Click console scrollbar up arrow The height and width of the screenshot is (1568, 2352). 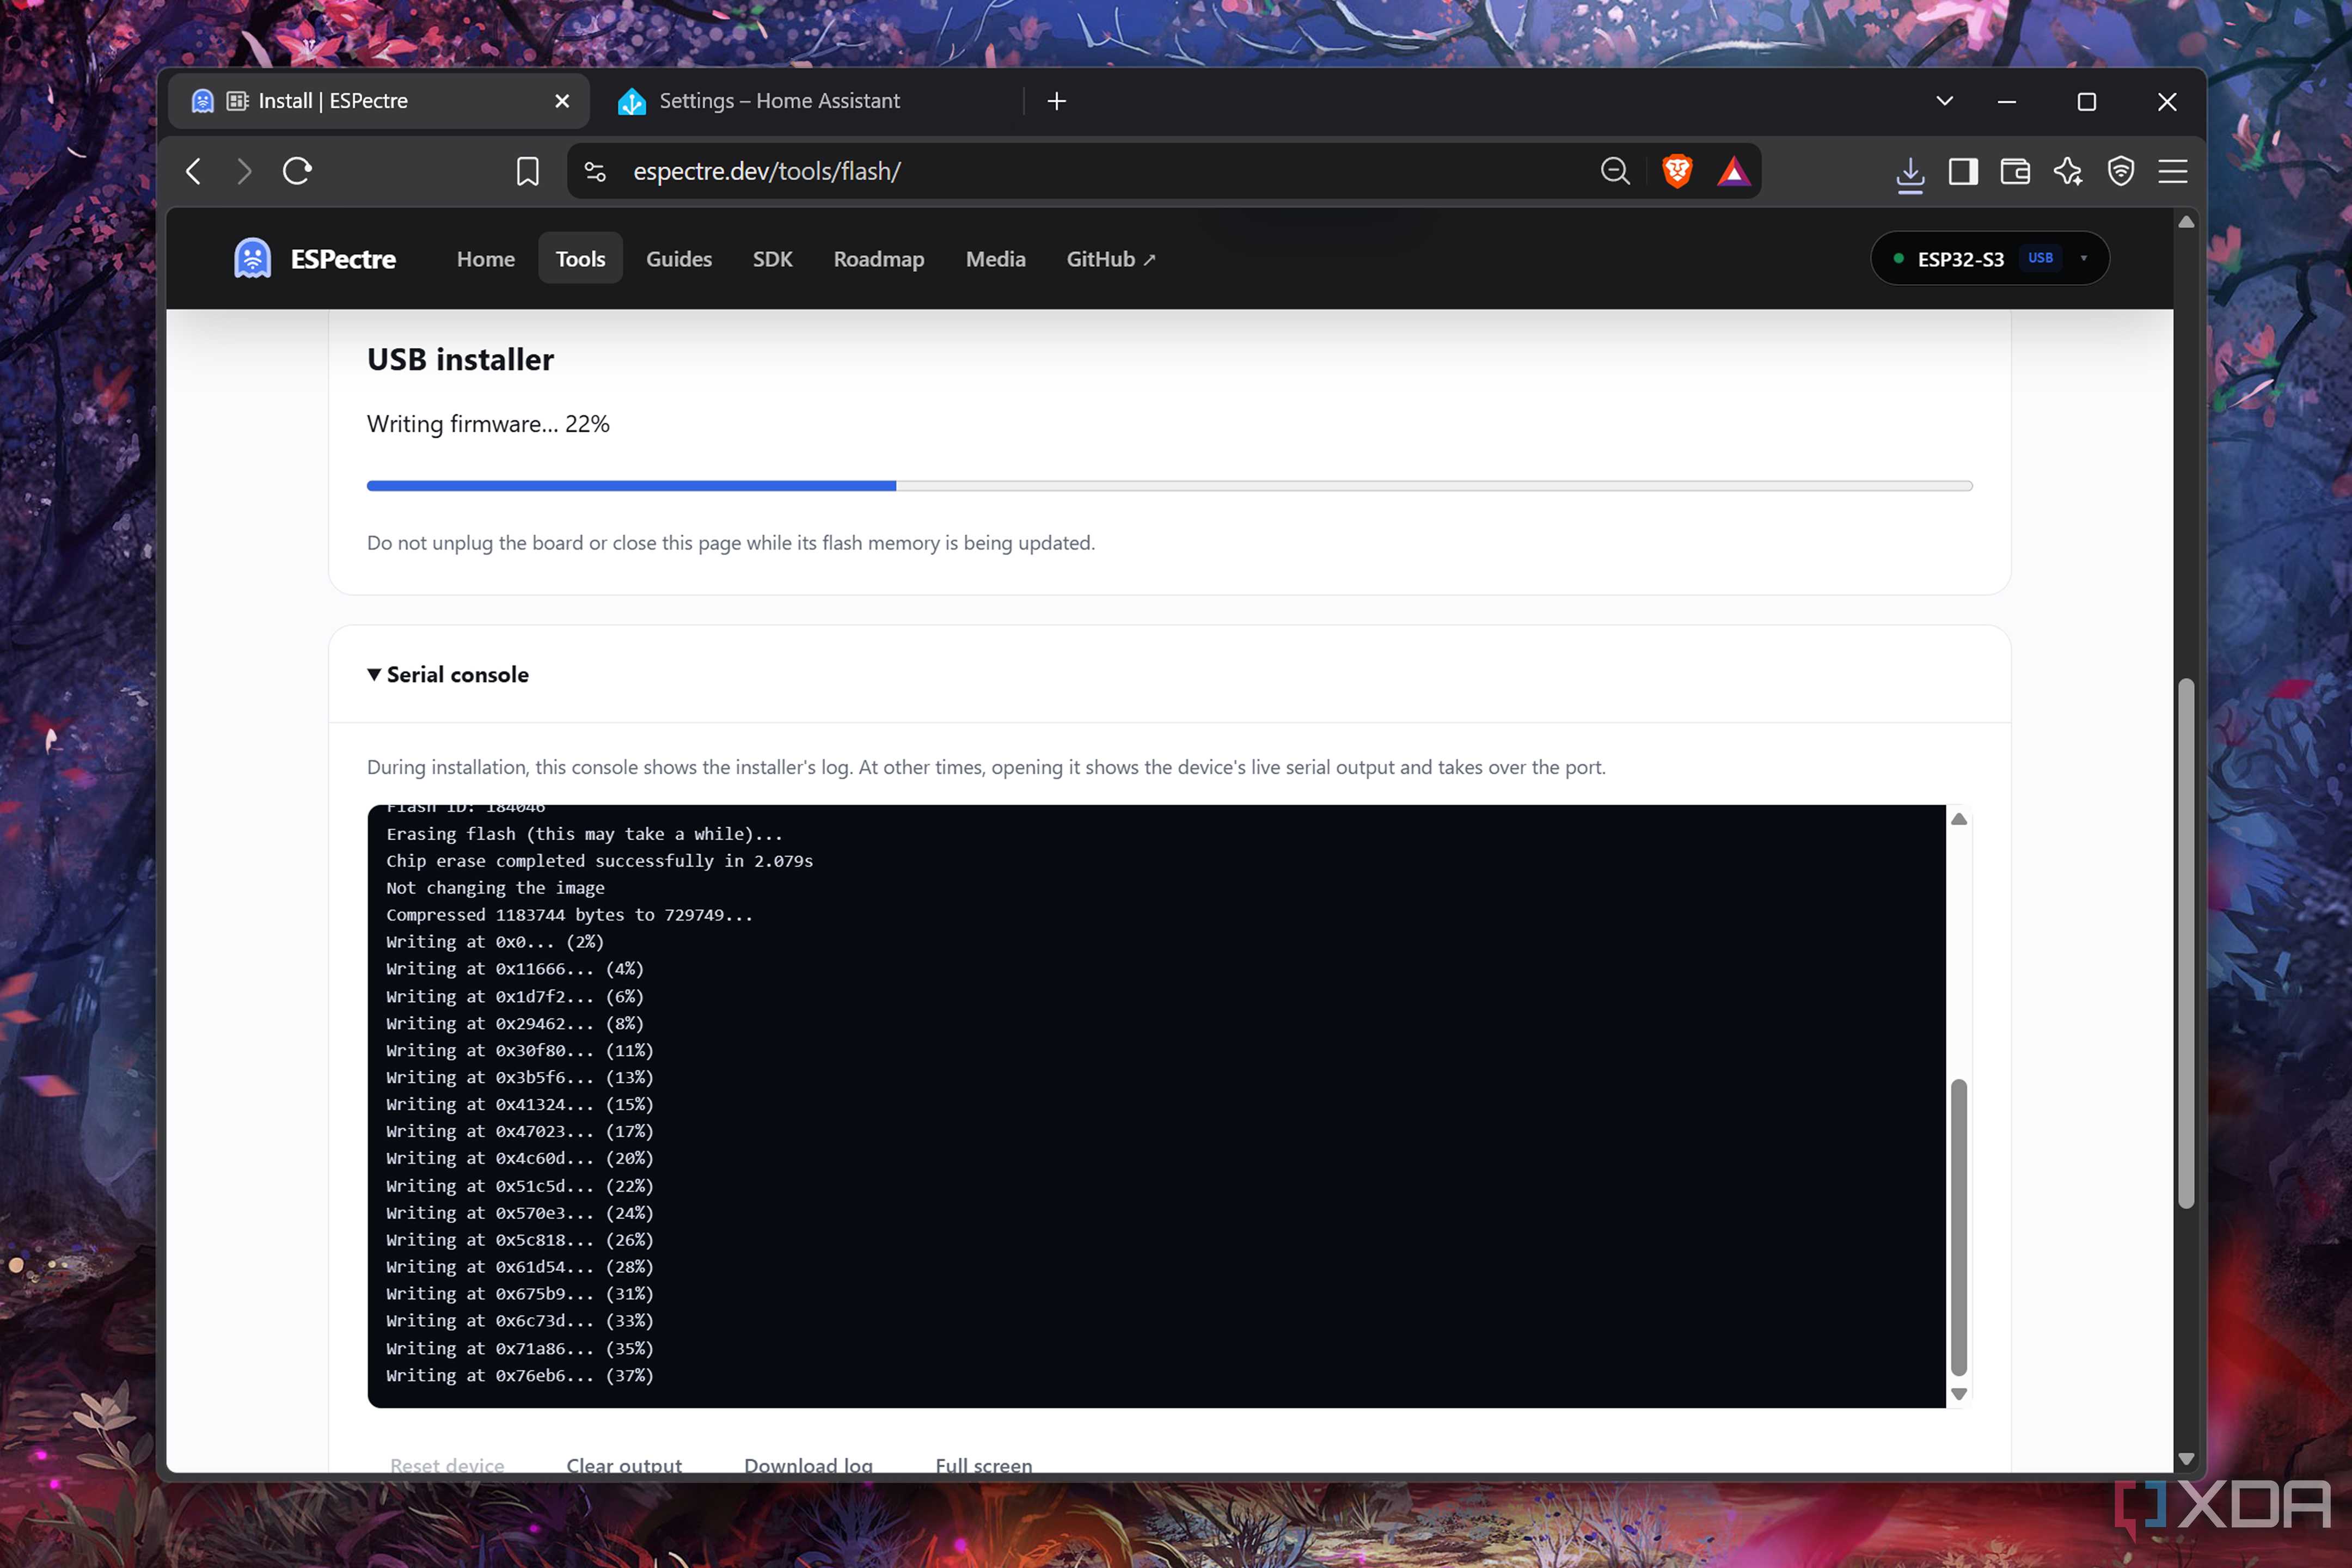1959,819
